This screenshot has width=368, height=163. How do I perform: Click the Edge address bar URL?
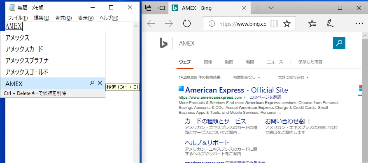coord(243,24)
